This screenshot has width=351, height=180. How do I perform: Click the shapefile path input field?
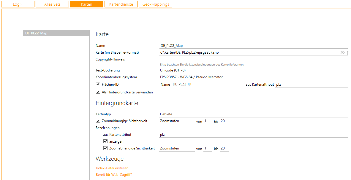point(248,52)
